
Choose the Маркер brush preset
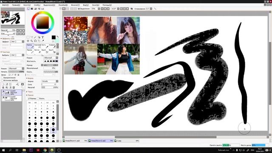(30, 51)
